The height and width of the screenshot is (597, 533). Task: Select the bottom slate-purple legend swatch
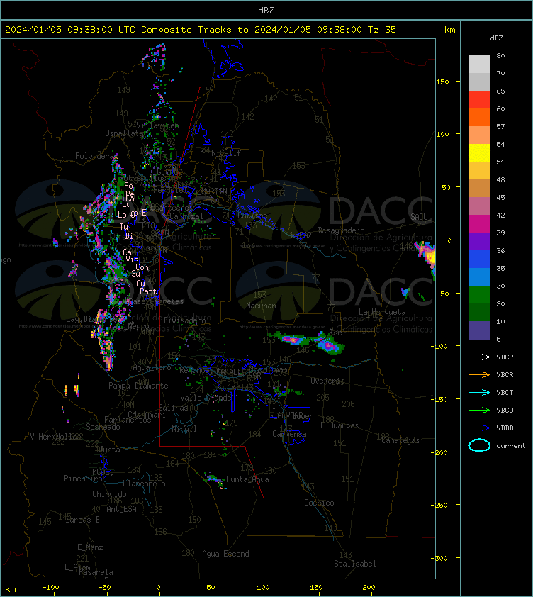point(479,330)
